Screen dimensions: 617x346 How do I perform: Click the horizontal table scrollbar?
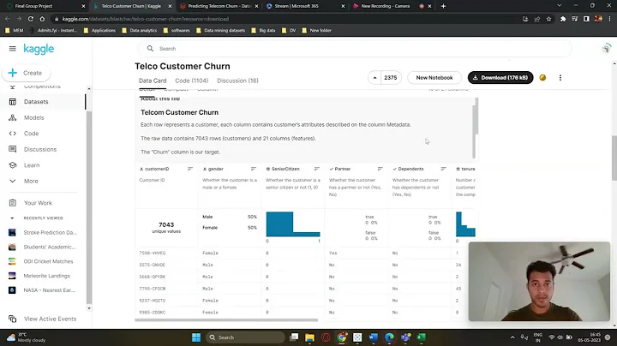pyautogui.click(x=226, y=320)
